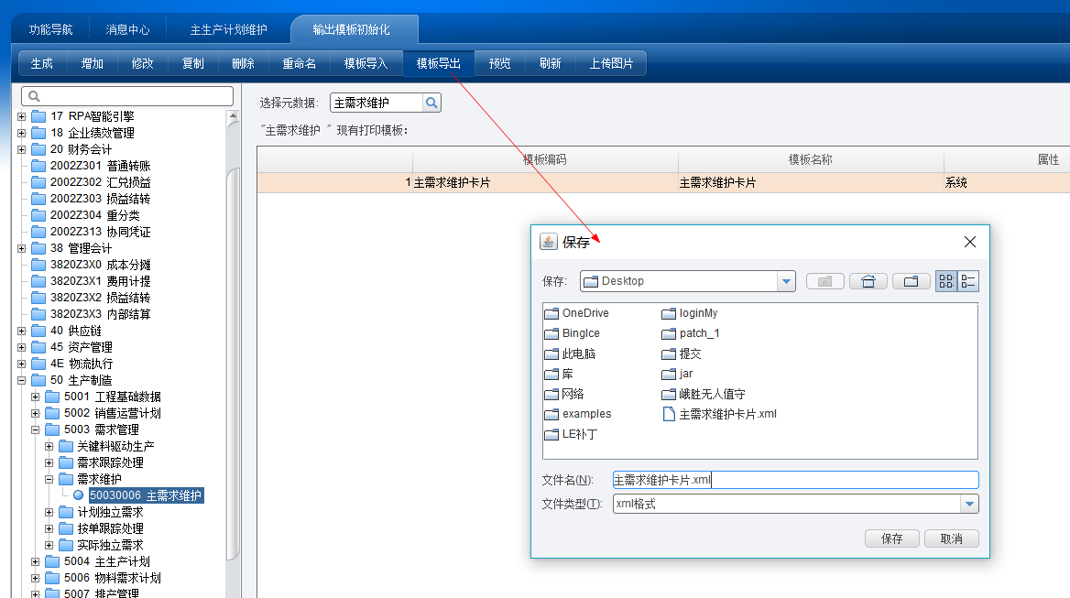Open the 提交 folder

(x=682, y=353)
